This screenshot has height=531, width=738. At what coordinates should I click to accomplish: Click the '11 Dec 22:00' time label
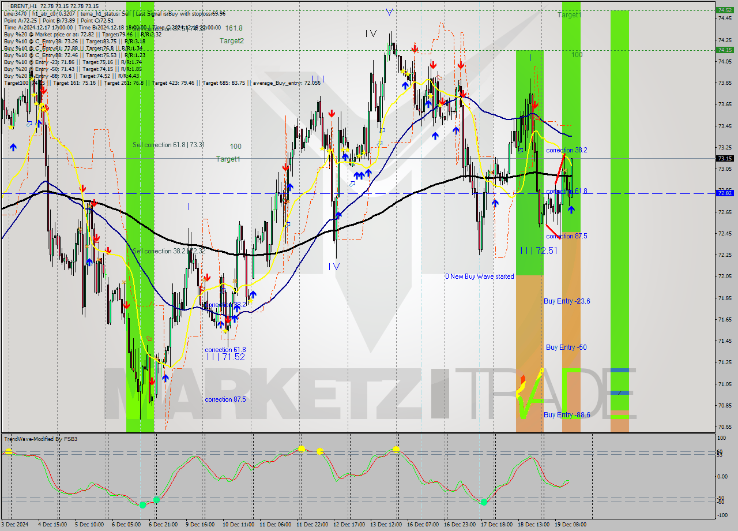(x=312, y=525)
